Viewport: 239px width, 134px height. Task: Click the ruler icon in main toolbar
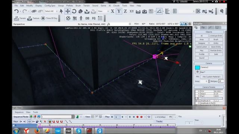point(167,11)
